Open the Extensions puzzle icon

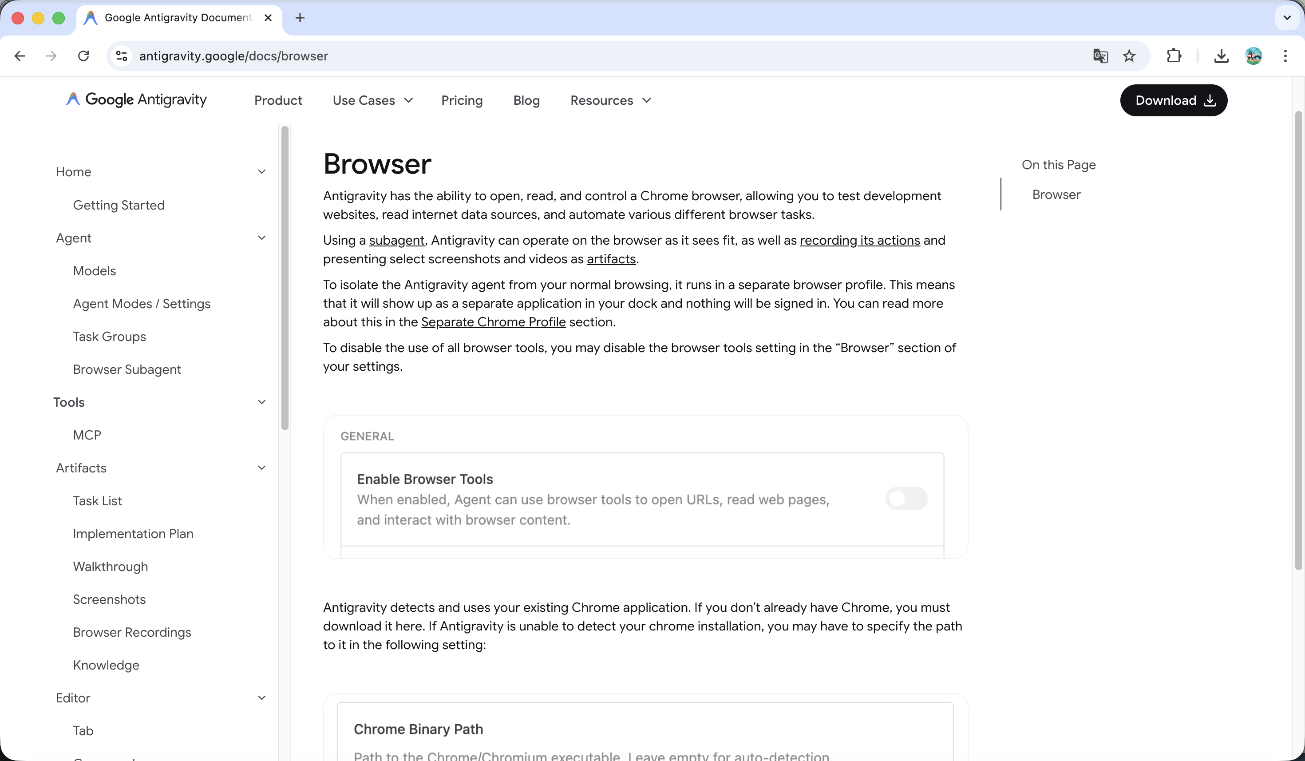pos(1174,56)
